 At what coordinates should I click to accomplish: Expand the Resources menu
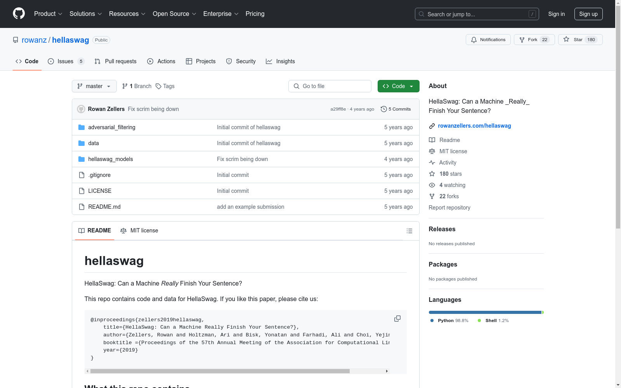coord(127,14)
